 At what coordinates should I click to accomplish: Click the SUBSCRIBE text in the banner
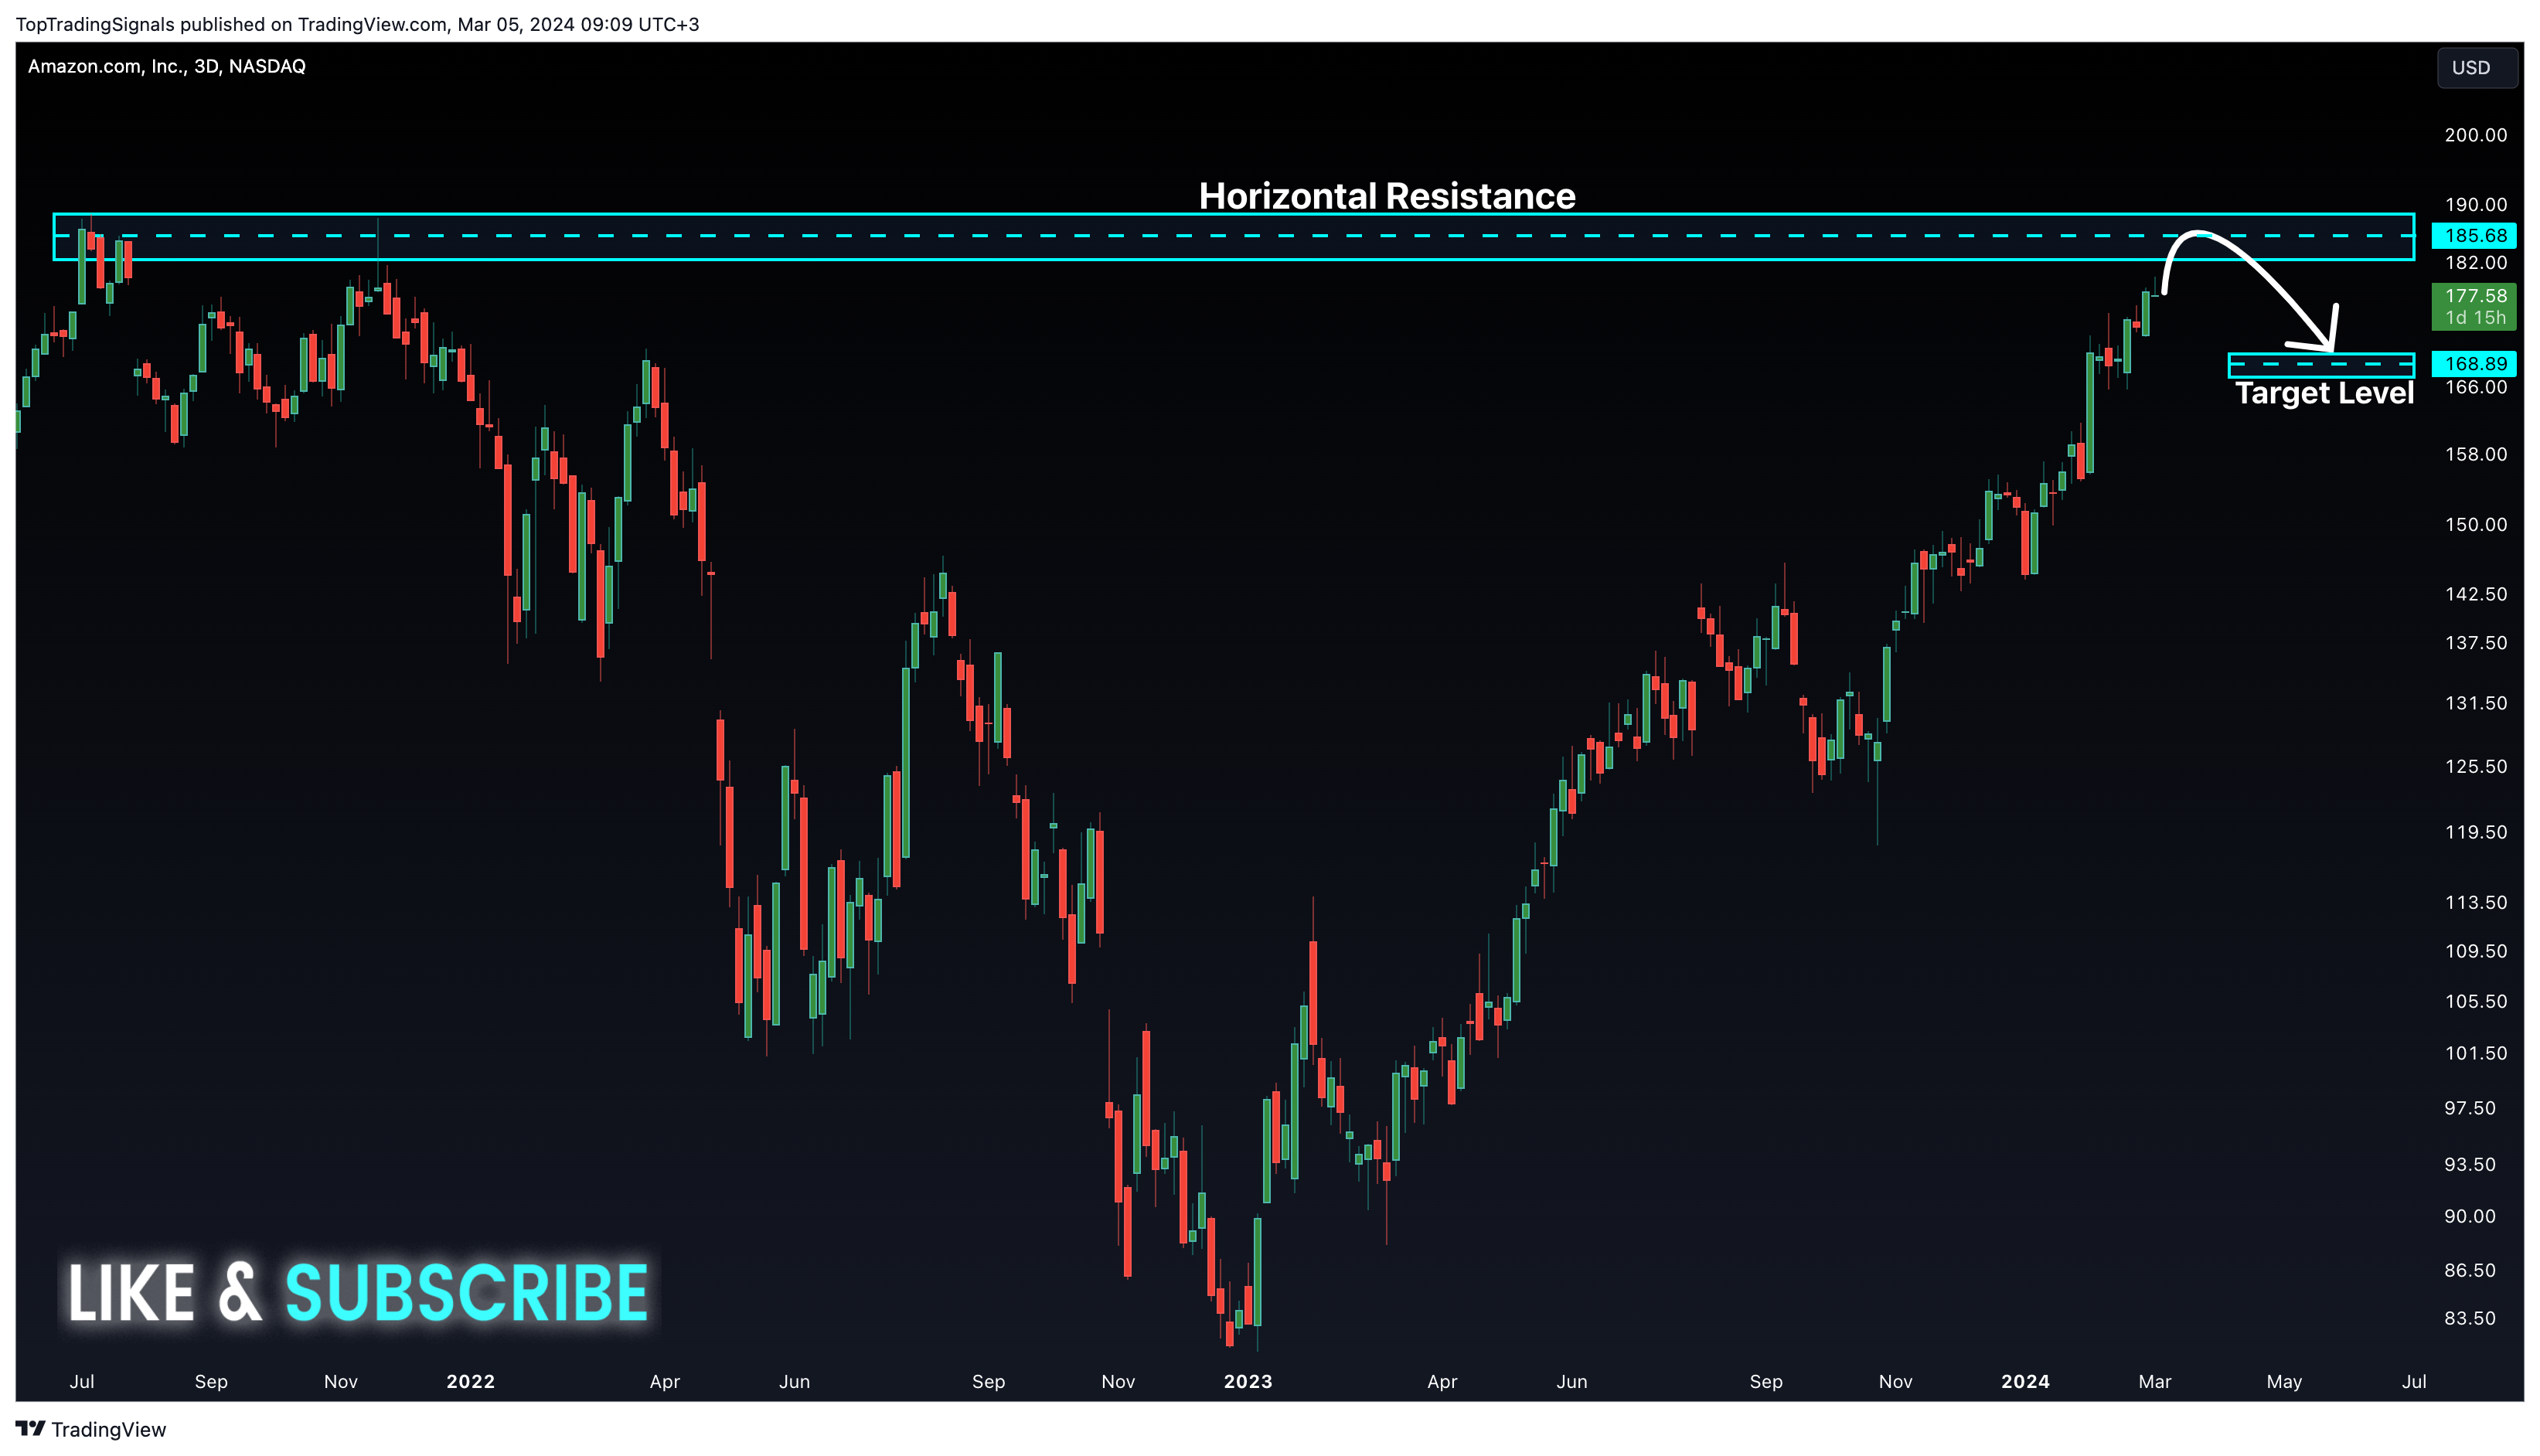tap(467, 1293)
